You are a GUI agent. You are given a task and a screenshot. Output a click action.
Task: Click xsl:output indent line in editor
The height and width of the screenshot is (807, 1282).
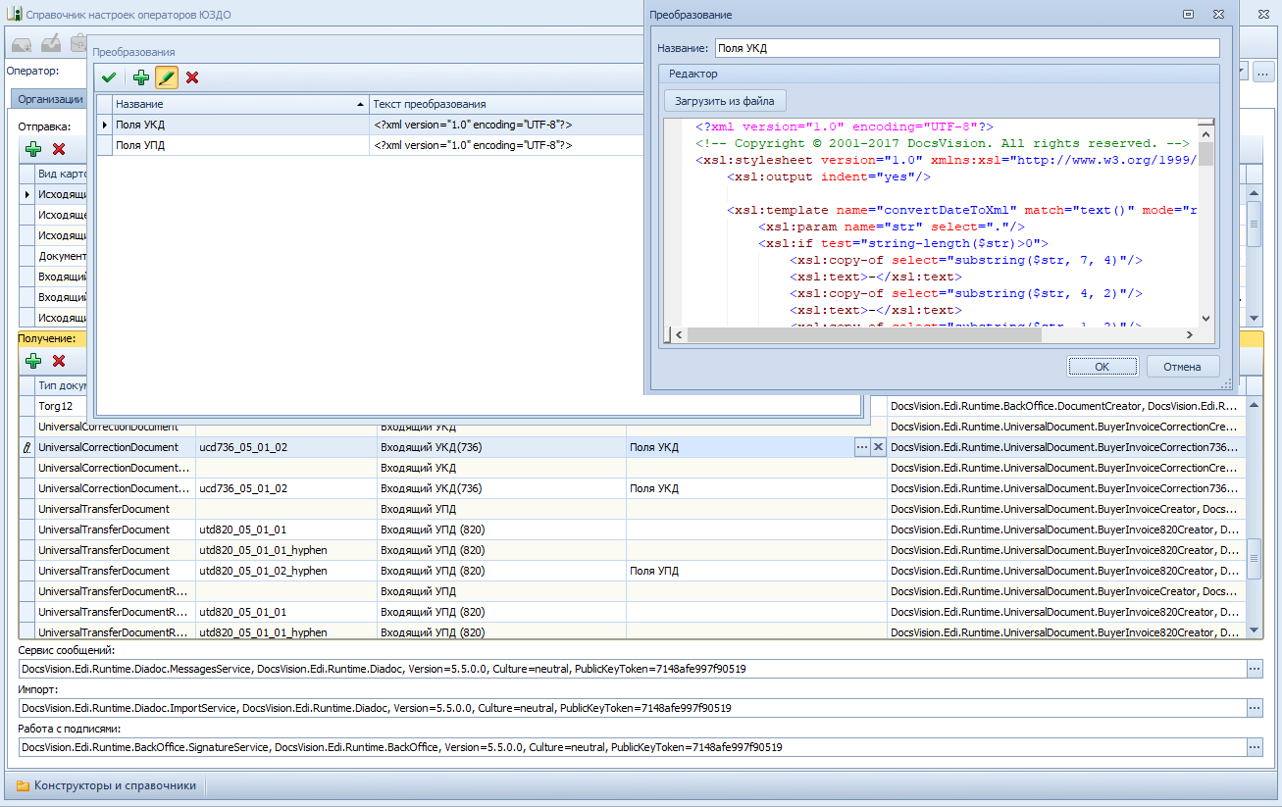coord(829,177)
